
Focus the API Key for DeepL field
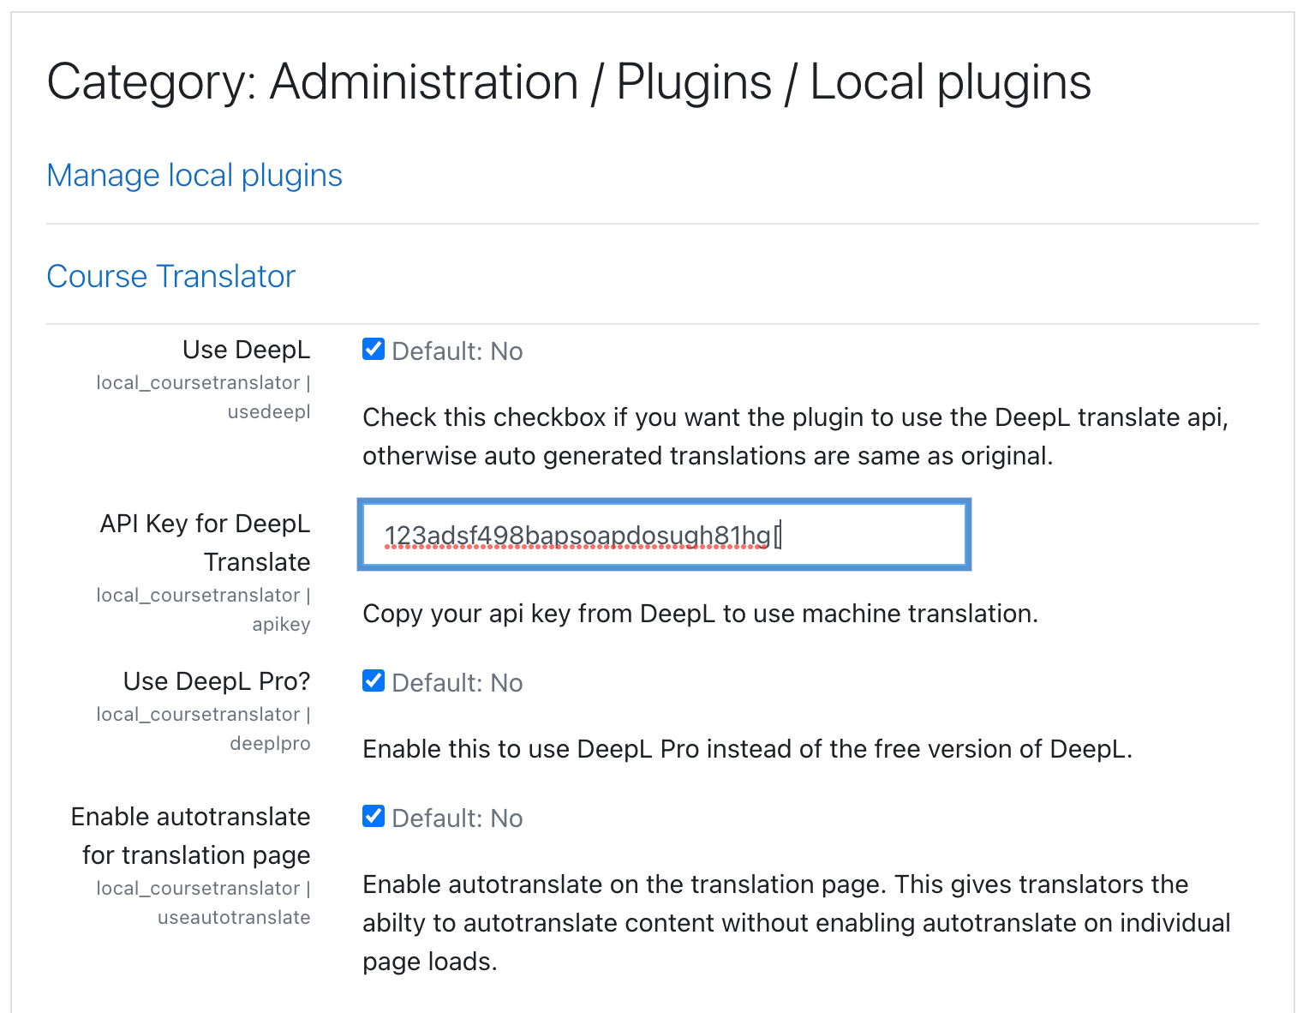[665, 535]
